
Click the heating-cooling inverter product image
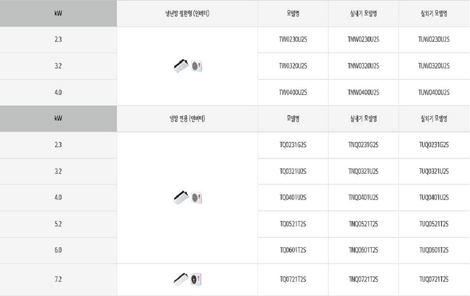point(188,66)
